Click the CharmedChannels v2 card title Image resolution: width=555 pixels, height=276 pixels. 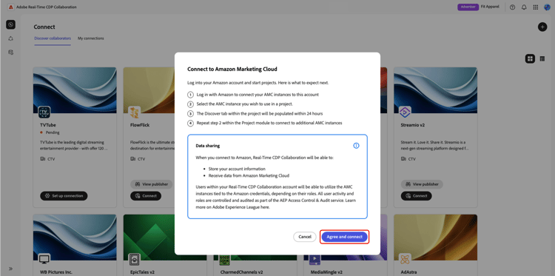pos(240,272)
